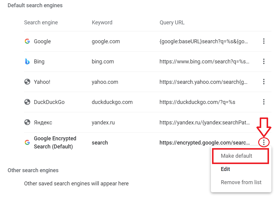The image size is (278, 204).
Task: Click the Bing logo icon
Action: pyautogui.click(x=27, y=62)
